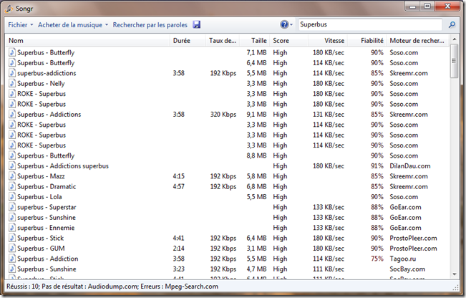Sort by the Taux de... column header

[x=223, y=41]
